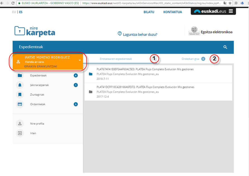
Task: Switch to Entitatearen espedienteak tab
Action: [x=116, y=59]
